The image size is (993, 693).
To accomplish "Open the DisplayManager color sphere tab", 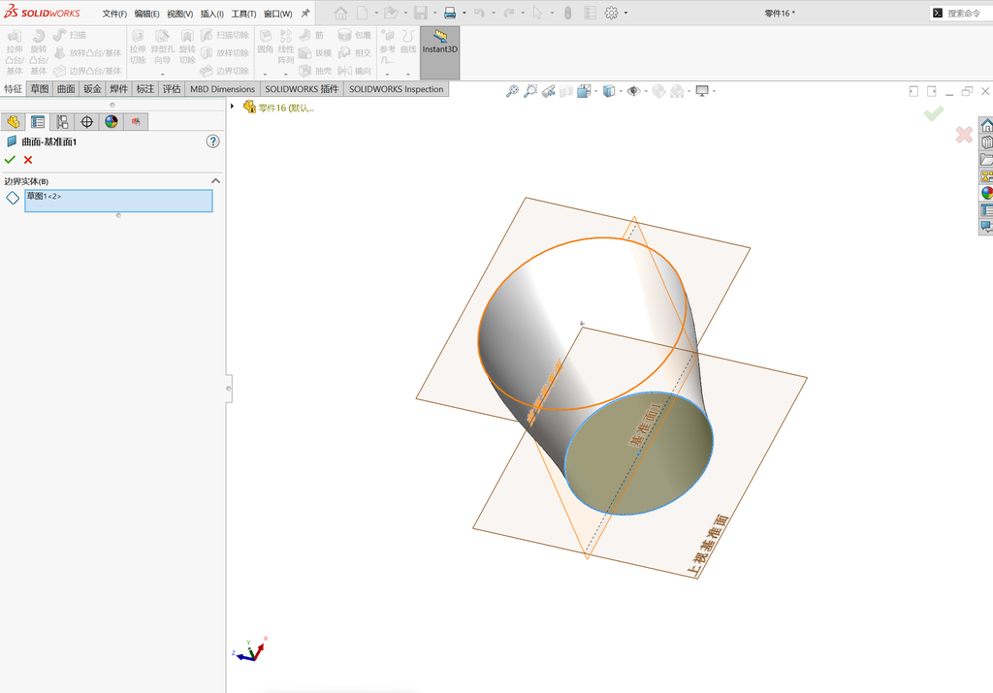I will pos(112,121).
